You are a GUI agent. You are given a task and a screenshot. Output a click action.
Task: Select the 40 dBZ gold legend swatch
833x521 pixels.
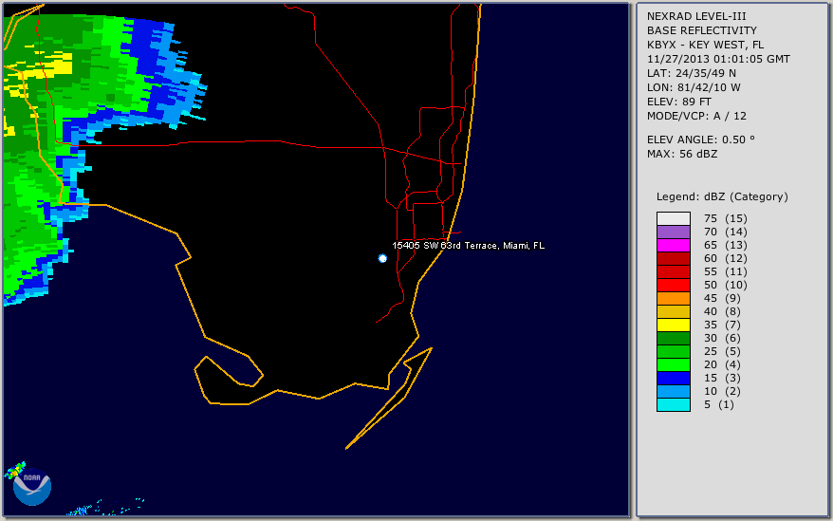tap(673, 311)
